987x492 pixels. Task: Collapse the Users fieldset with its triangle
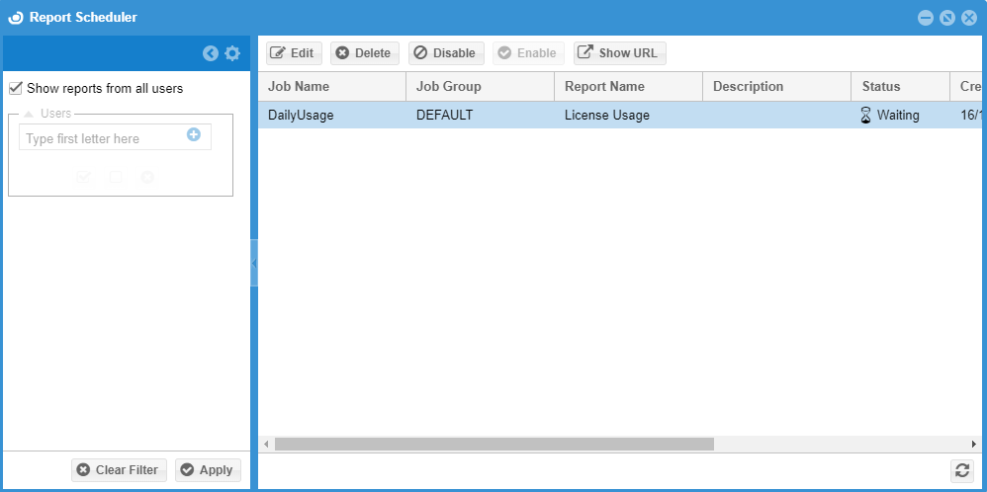[x=29, y=114]
